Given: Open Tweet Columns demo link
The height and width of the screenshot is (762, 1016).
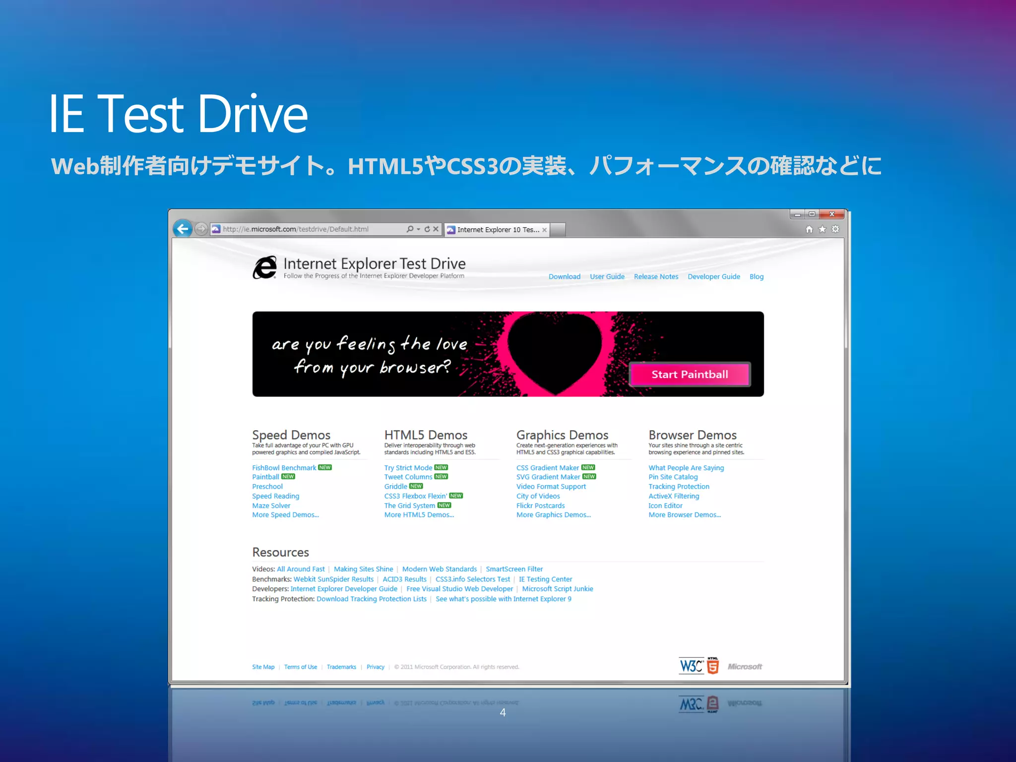Looking at the screenshot, I should [408, 477].
